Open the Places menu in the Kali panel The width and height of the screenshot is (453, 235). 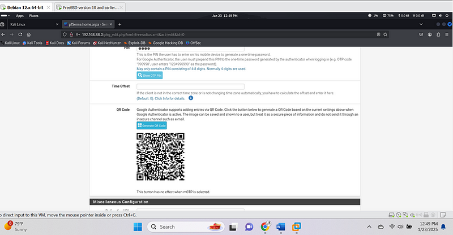click(33, 16)
